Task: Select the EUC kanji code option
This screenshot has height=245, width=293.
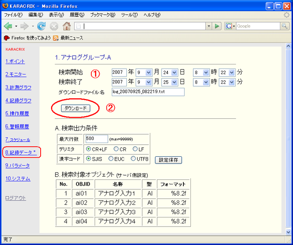Action: pos(111,158)
